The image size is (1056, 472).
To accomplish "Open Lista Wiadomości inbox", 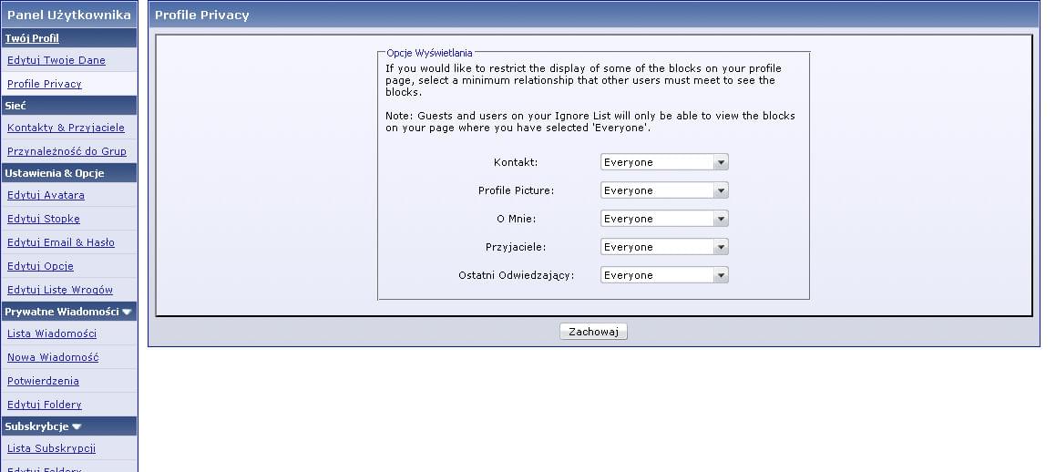I will click(x=52, y=334).
